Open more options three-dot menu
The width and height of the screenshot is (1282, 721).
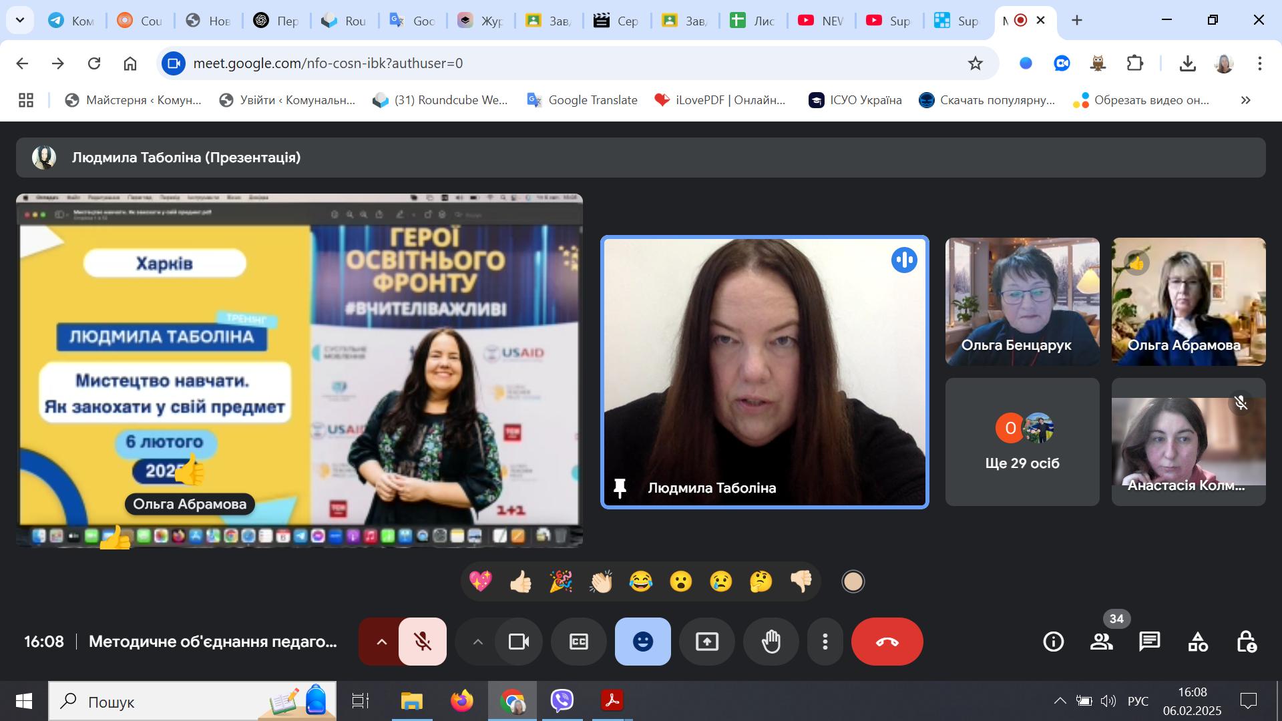(825, 642)
